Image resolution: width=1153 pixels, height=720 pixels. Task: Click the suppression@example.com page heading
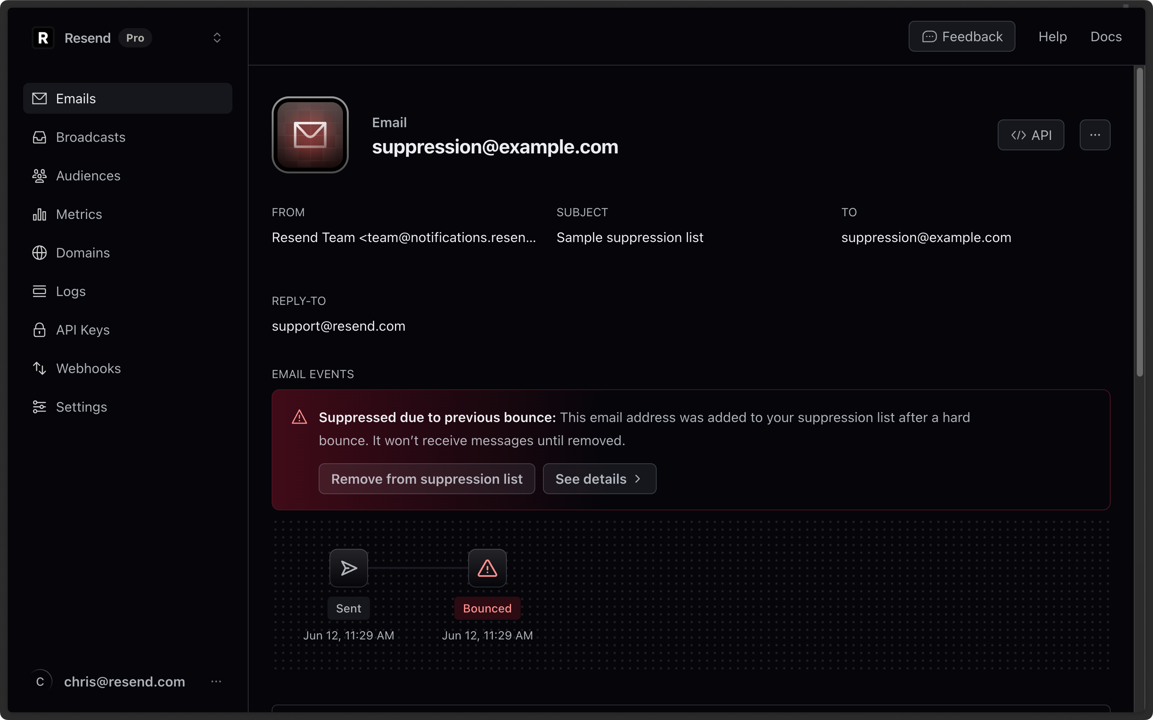click(495, 147)
